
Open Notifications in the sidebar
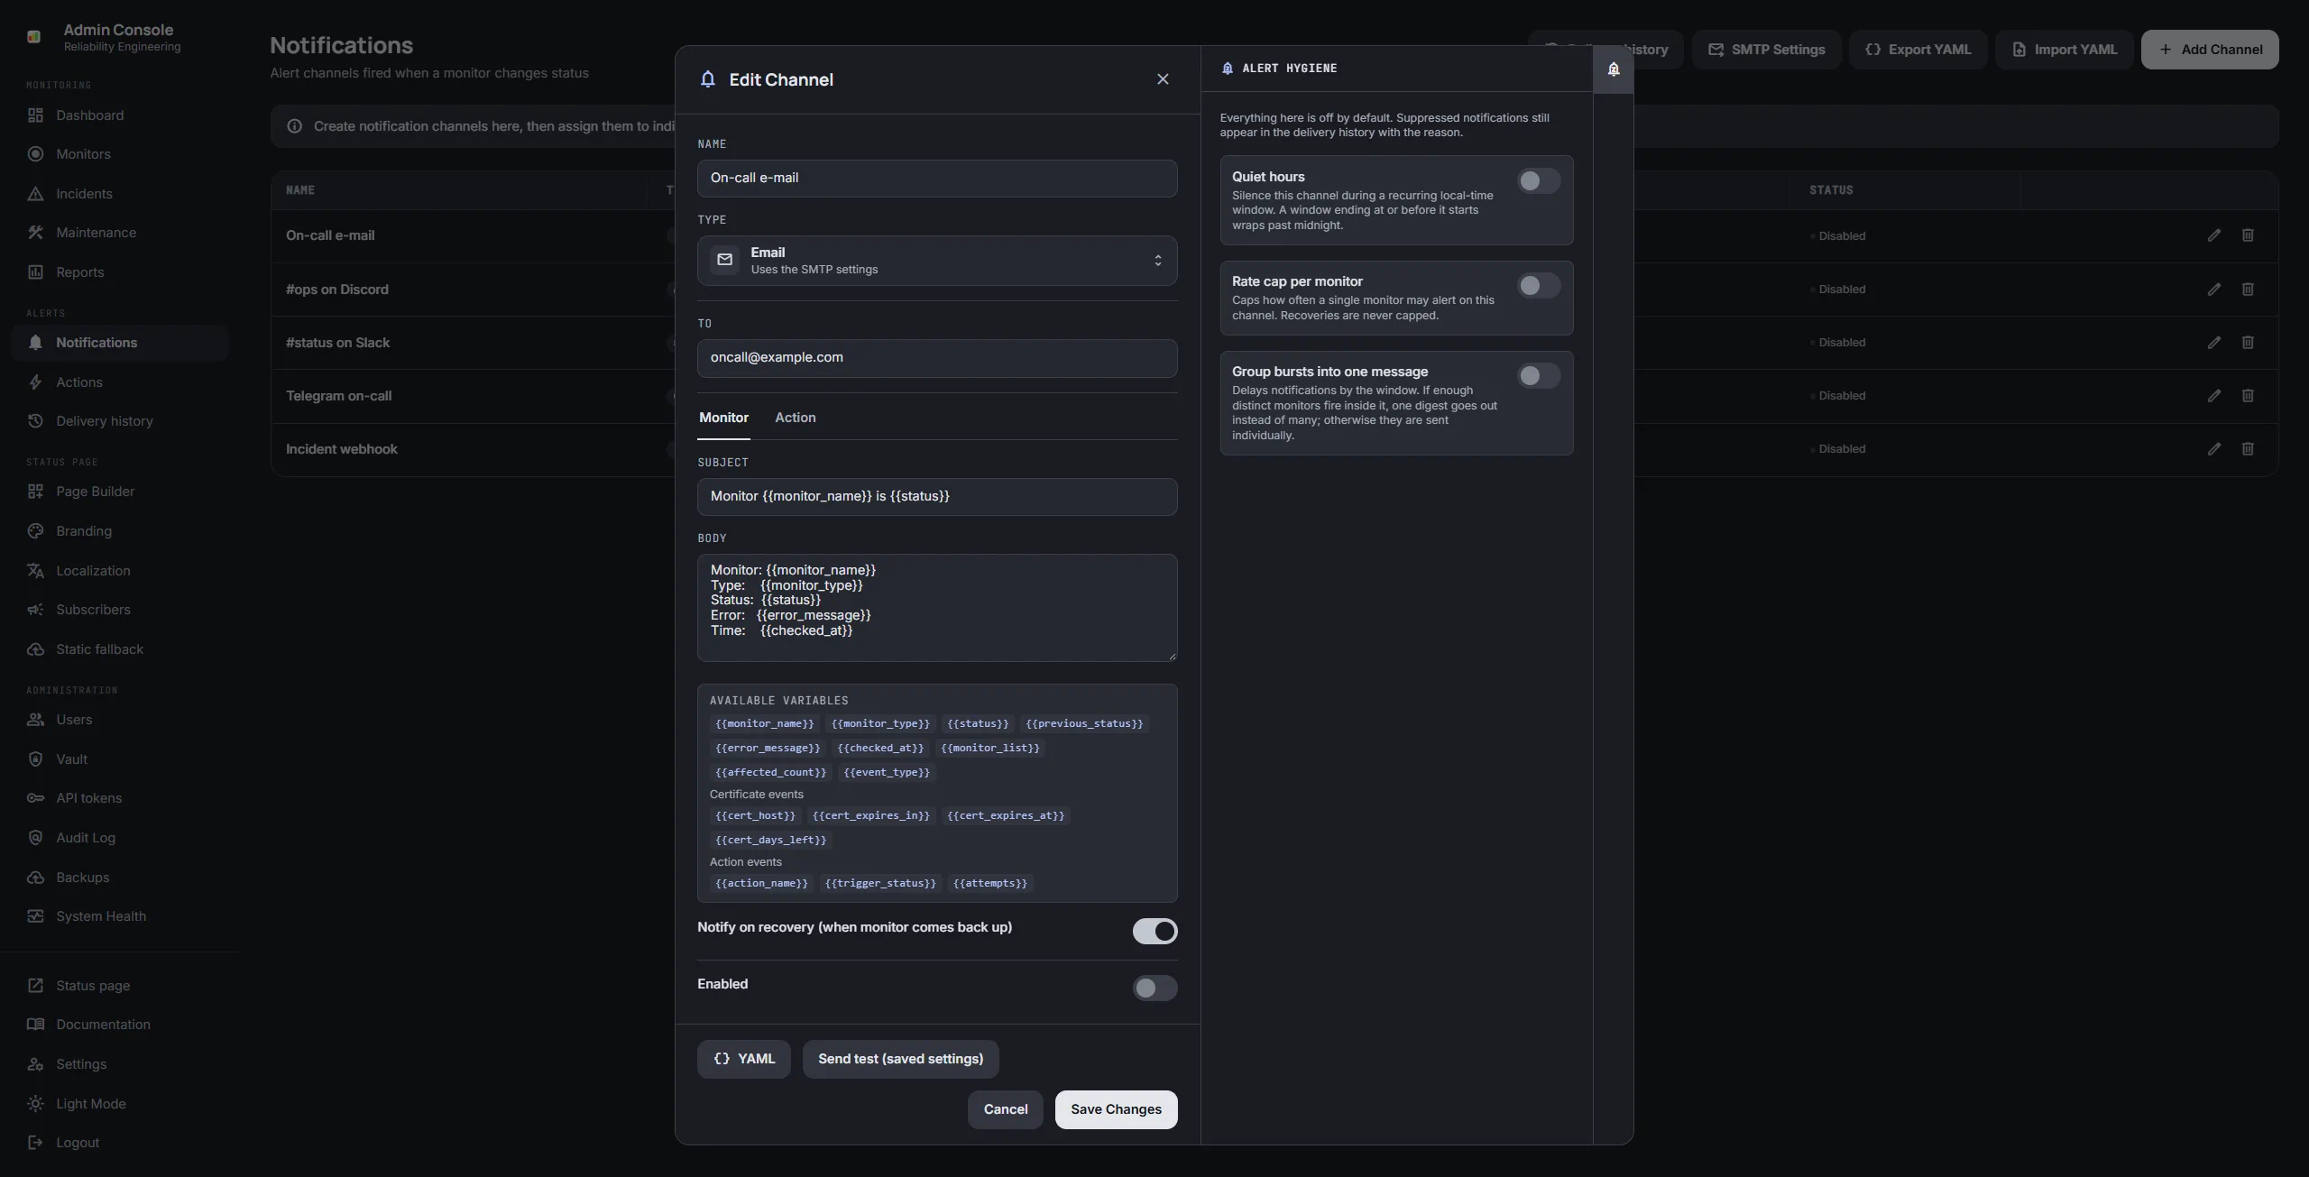point(120,343)
